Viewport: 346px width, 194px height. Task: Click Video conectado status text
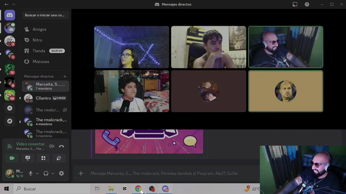(x=31, y=144)
